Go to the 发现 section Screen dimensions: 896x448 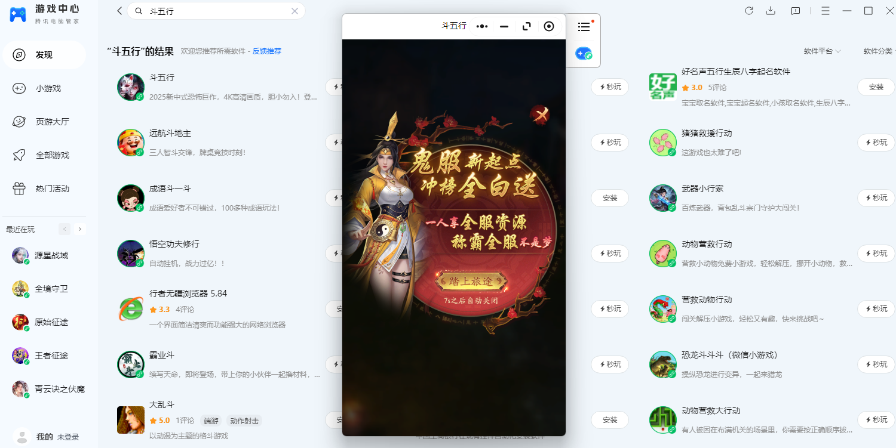pyautogui.click(x=44, y=55)
